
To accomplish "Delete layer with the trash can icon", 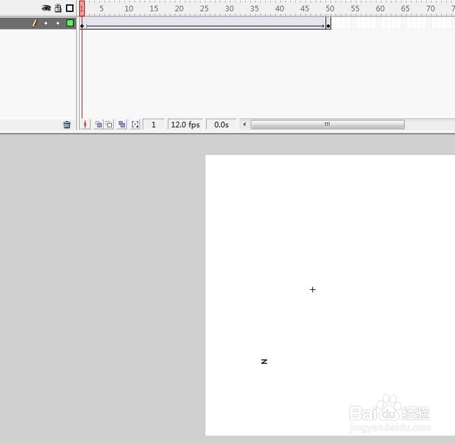I will click(67, 125).
